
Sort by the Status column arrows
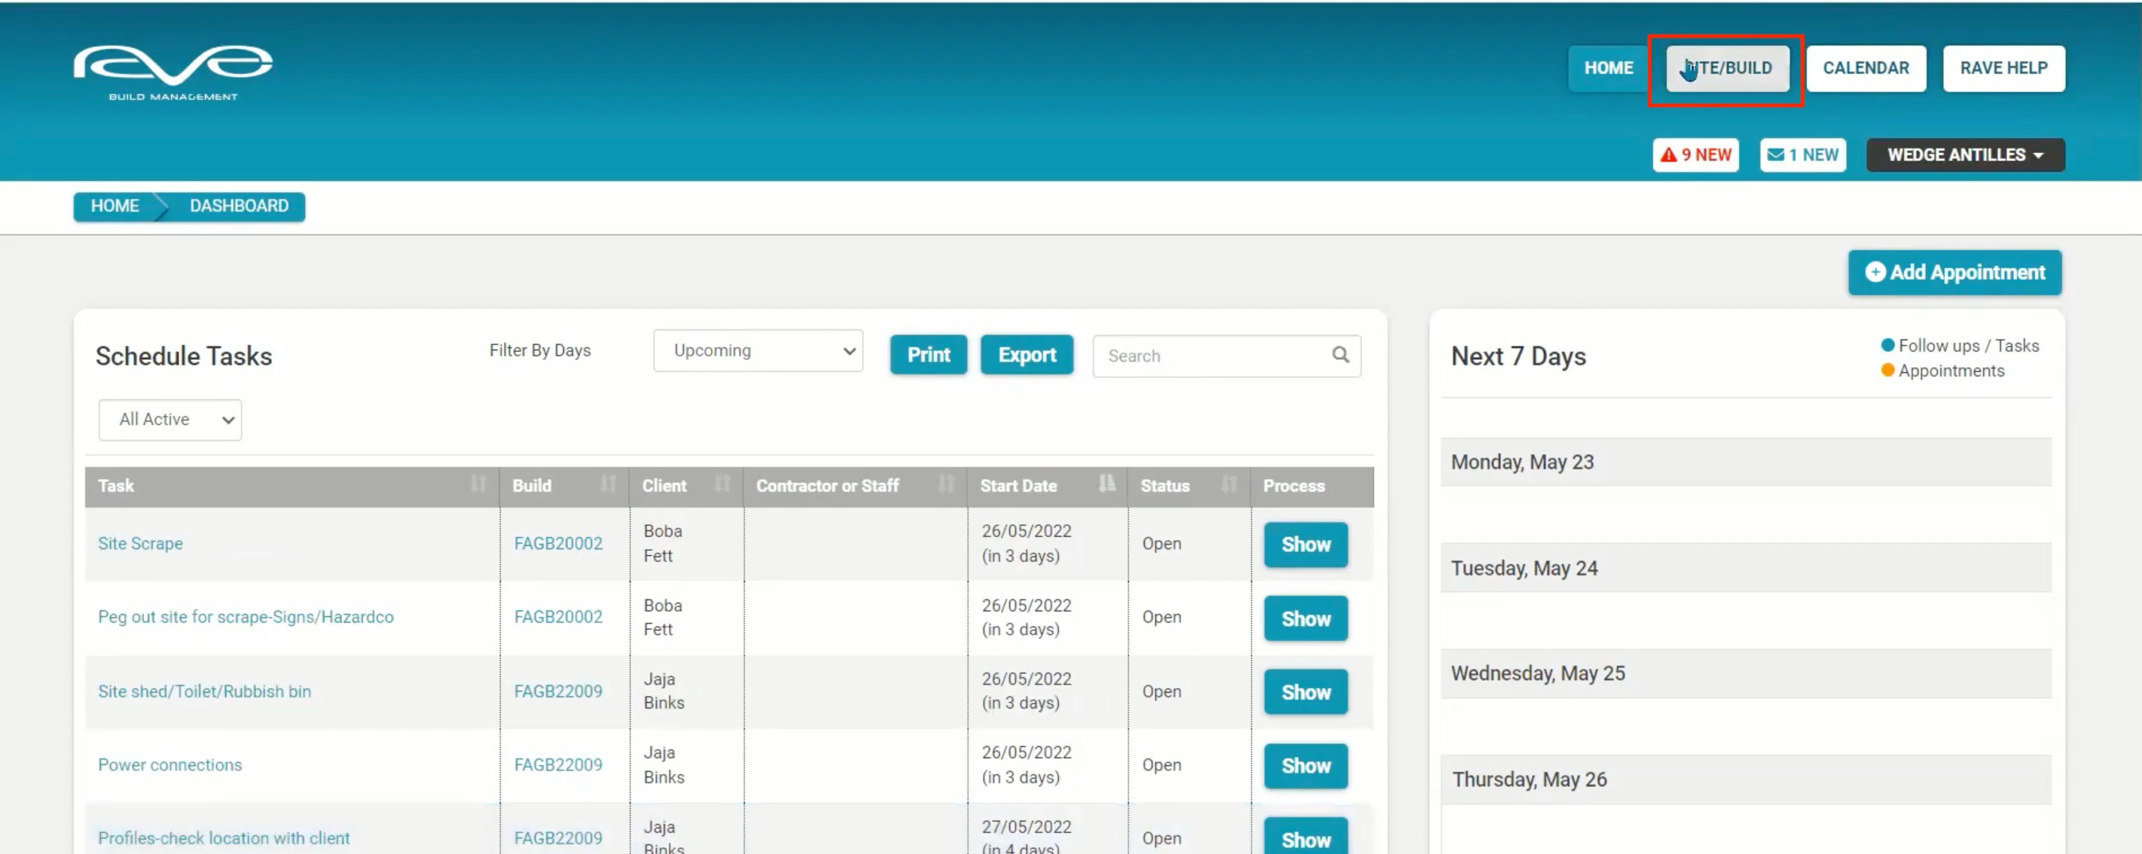pyautogui.click(x=1228, y=484)
